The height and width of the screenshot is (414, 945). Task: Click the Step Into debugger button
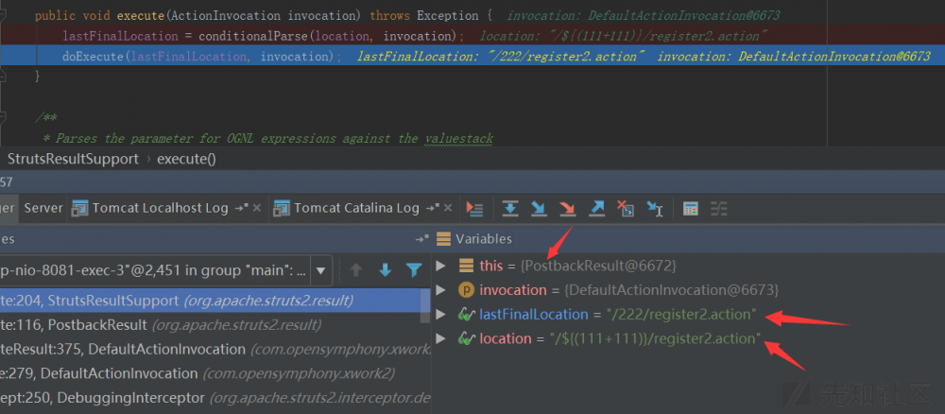coord(539,208)
